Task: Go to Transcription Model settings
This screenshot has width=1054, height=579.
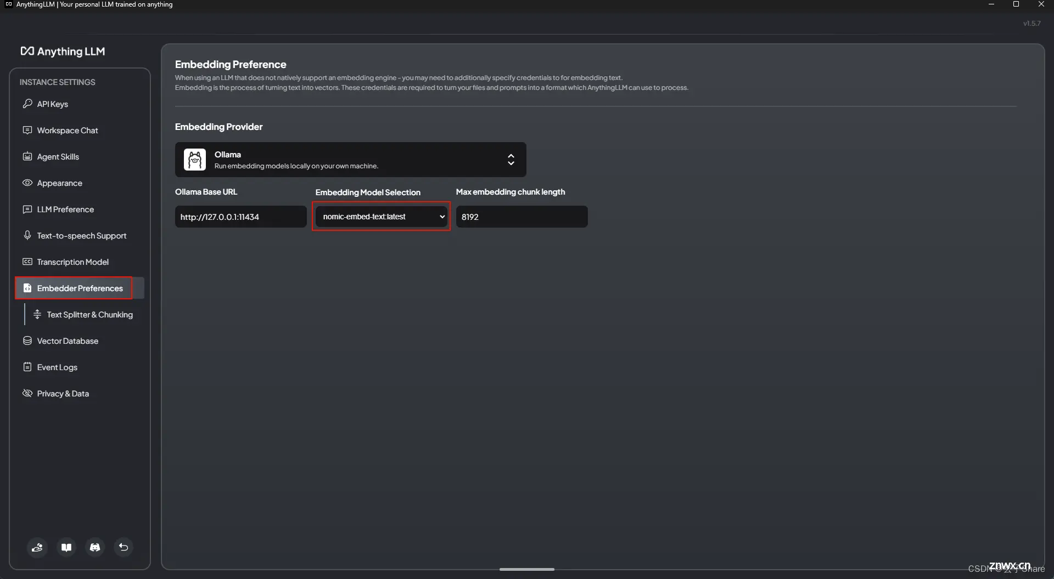Action: 80,262
